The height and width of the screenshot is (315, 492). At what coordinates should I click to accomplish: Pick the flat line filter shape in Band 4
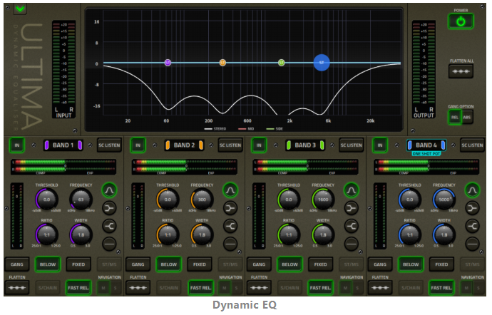coord(472,244)
